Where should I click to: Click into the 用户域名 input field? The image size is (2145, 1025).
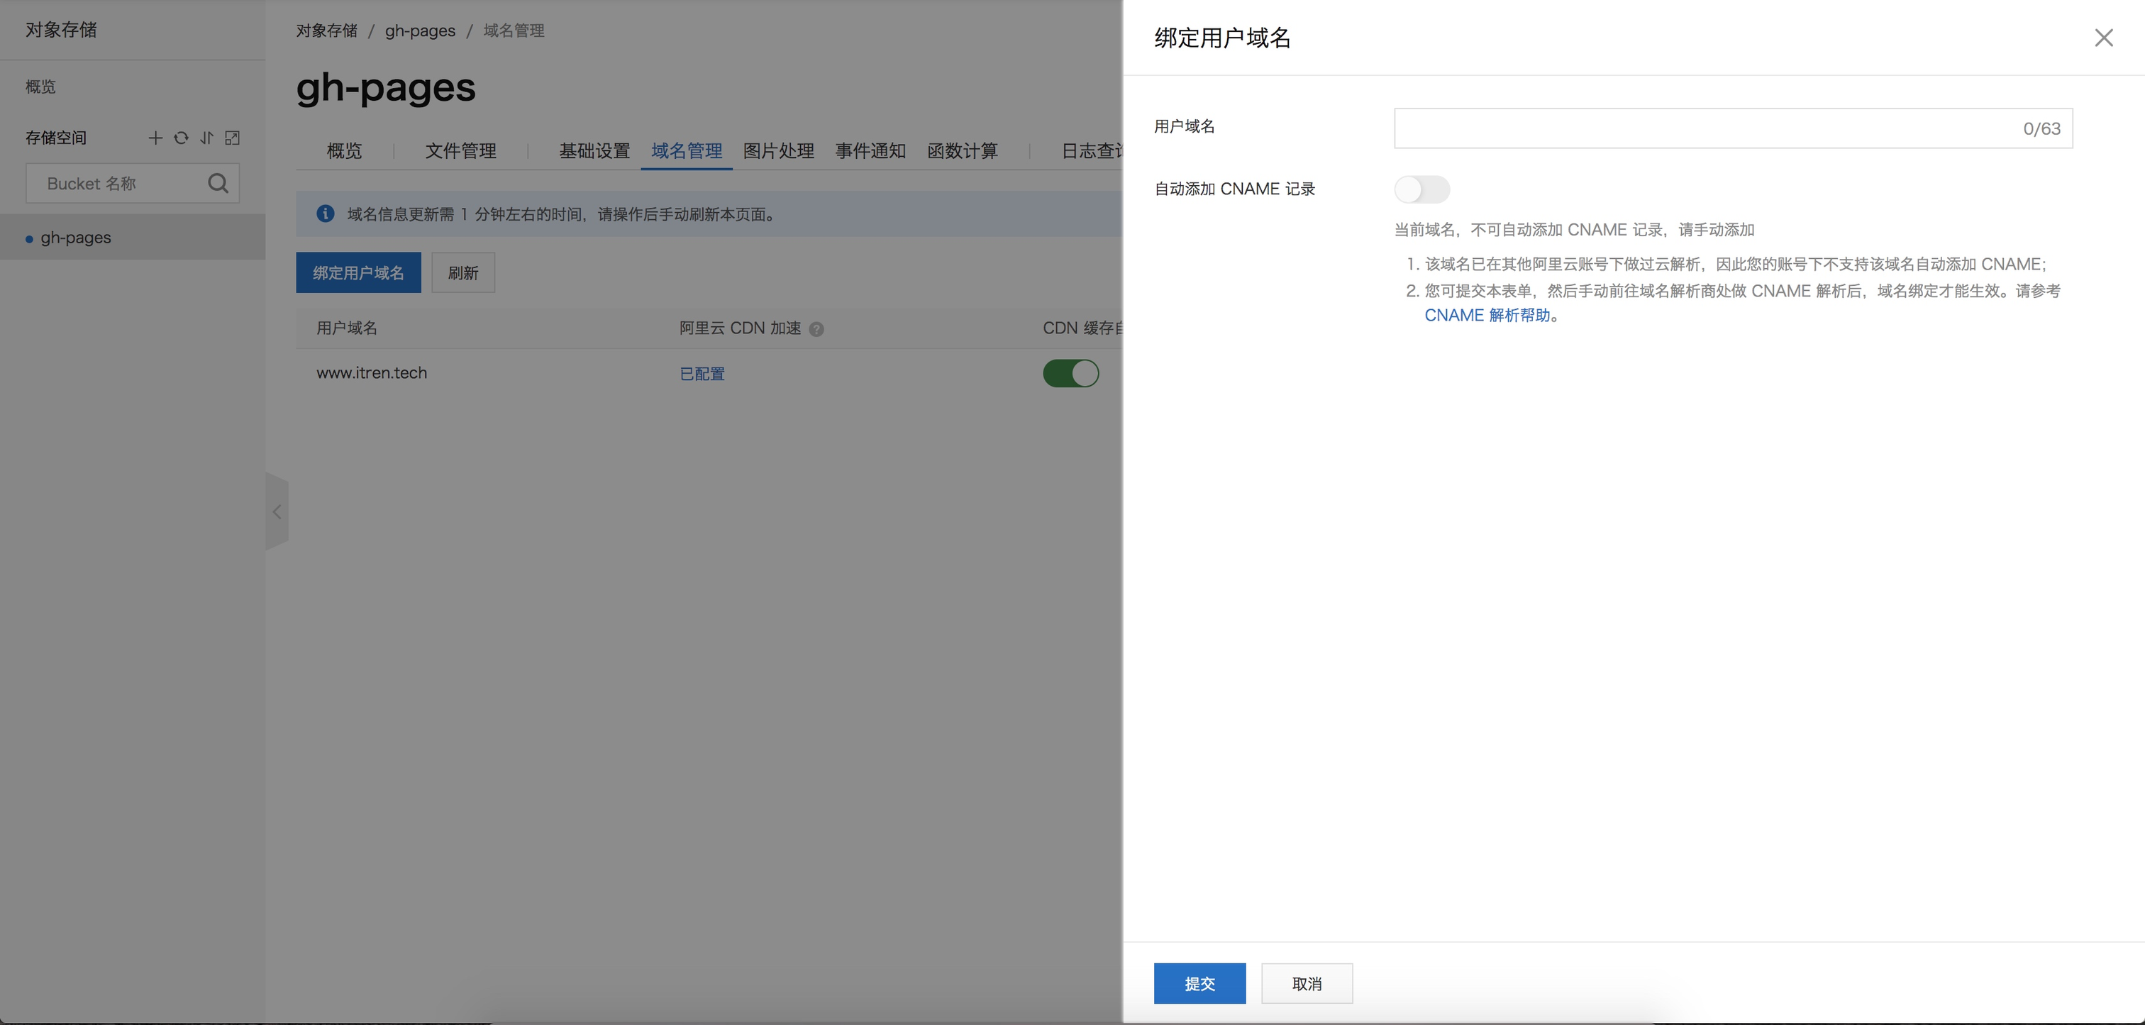tap(1699, 128)
